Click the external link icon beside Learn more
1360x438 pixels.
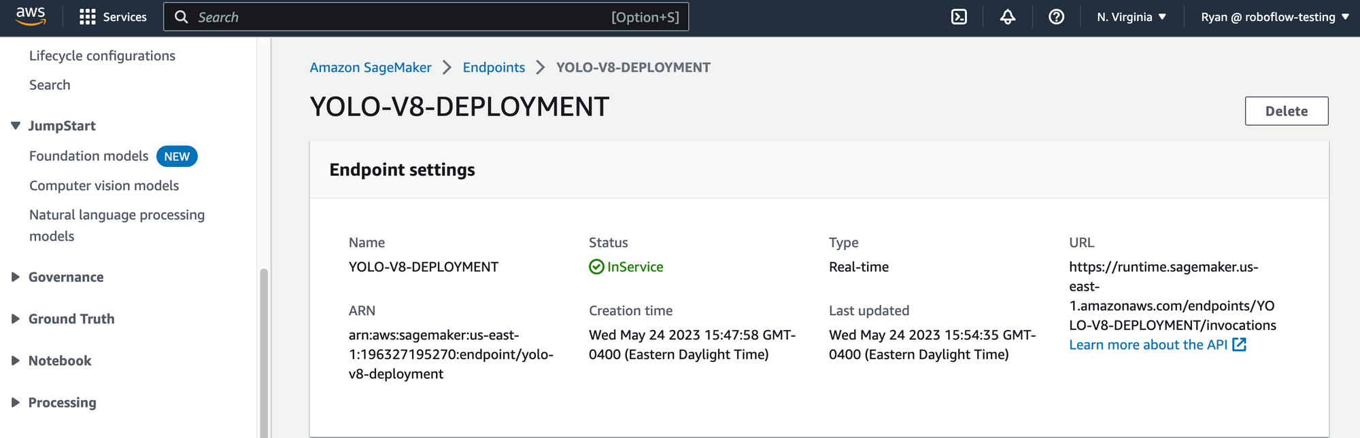pyautogui.click(x=1240, y=345)
